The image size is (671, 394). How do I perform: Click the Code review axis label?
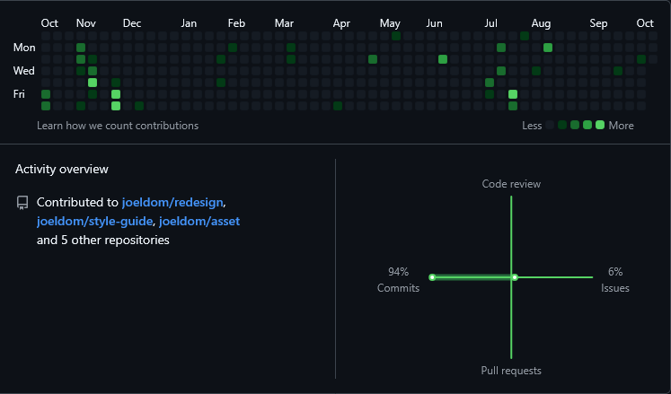(x=511, y=184)
